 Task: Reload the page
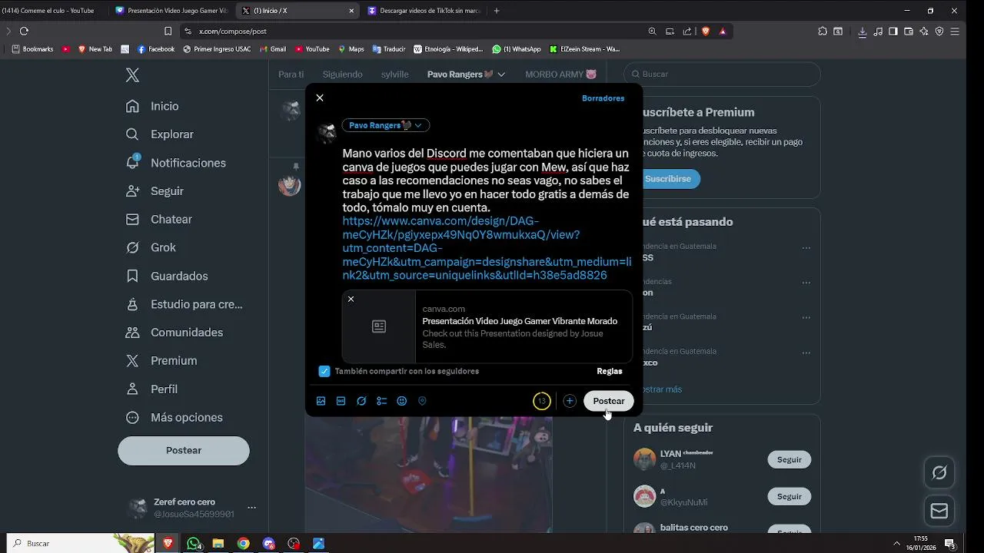pyautogui.click(x=24, y=31)
